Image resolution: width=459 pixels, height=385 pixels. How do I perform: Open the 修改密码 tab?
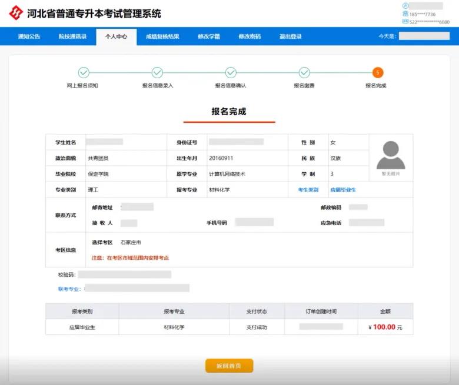[x=250, y=36]
